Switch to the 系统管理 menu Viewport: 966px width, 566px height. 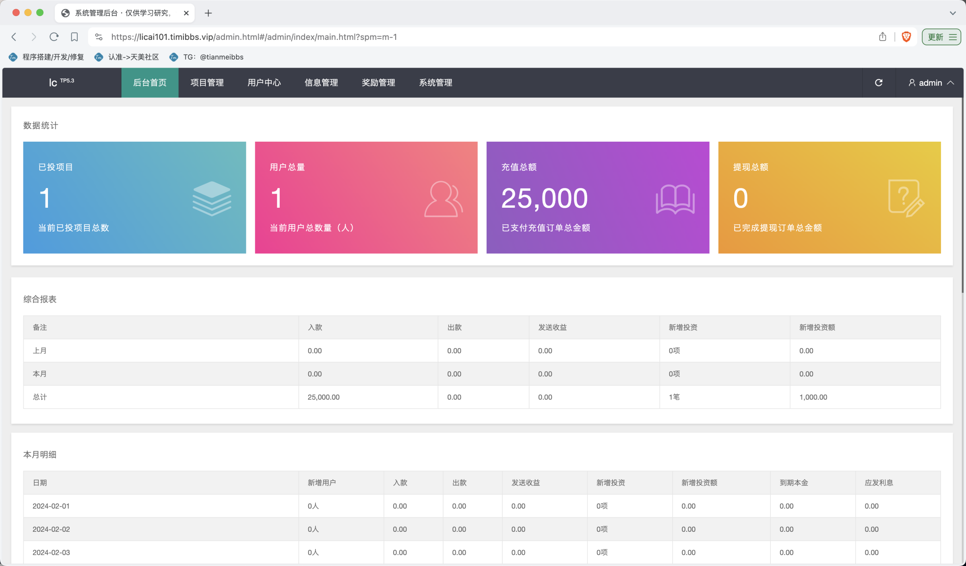click(x=436, y=83)
